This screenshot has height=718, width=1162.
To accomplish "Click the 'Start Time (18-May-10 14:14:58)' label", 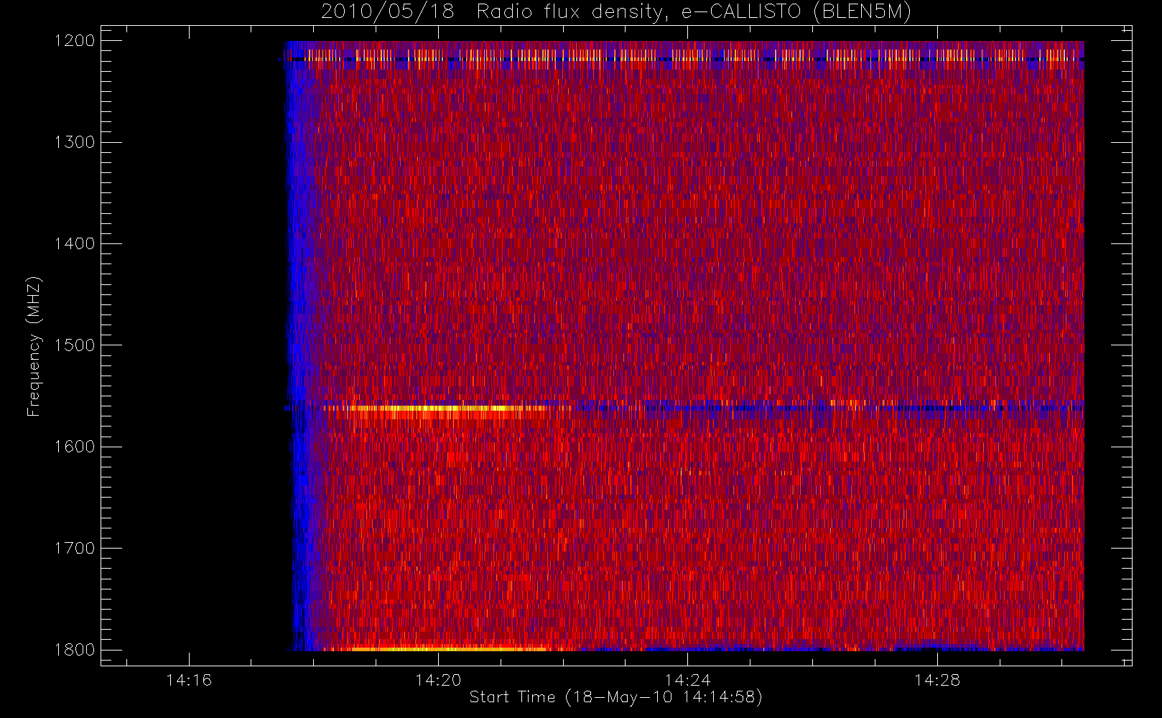I will (615, 697).
